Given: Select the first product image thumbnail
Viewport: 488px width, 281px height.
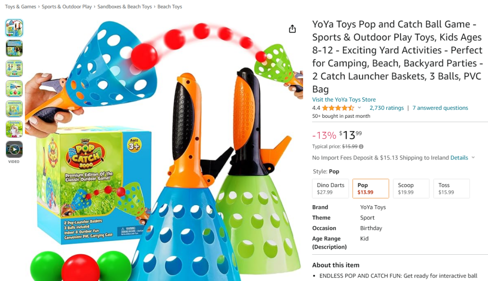Looking at the screenshot, I should point(14,28).
